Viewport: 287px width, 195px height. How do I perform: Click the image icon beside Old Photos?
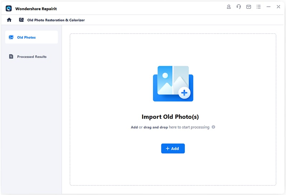click(11, 37)
